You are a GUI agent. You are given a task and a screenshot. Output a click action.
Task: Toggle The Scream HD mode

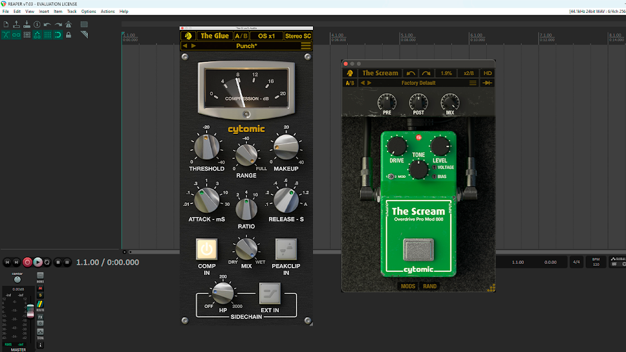(x=487, y=73)
